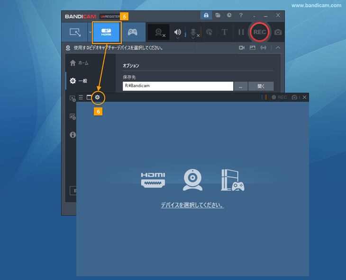Toggle text overlay T icon
Image resolution: width=346 pixels, height=280 pixels.
224,32
